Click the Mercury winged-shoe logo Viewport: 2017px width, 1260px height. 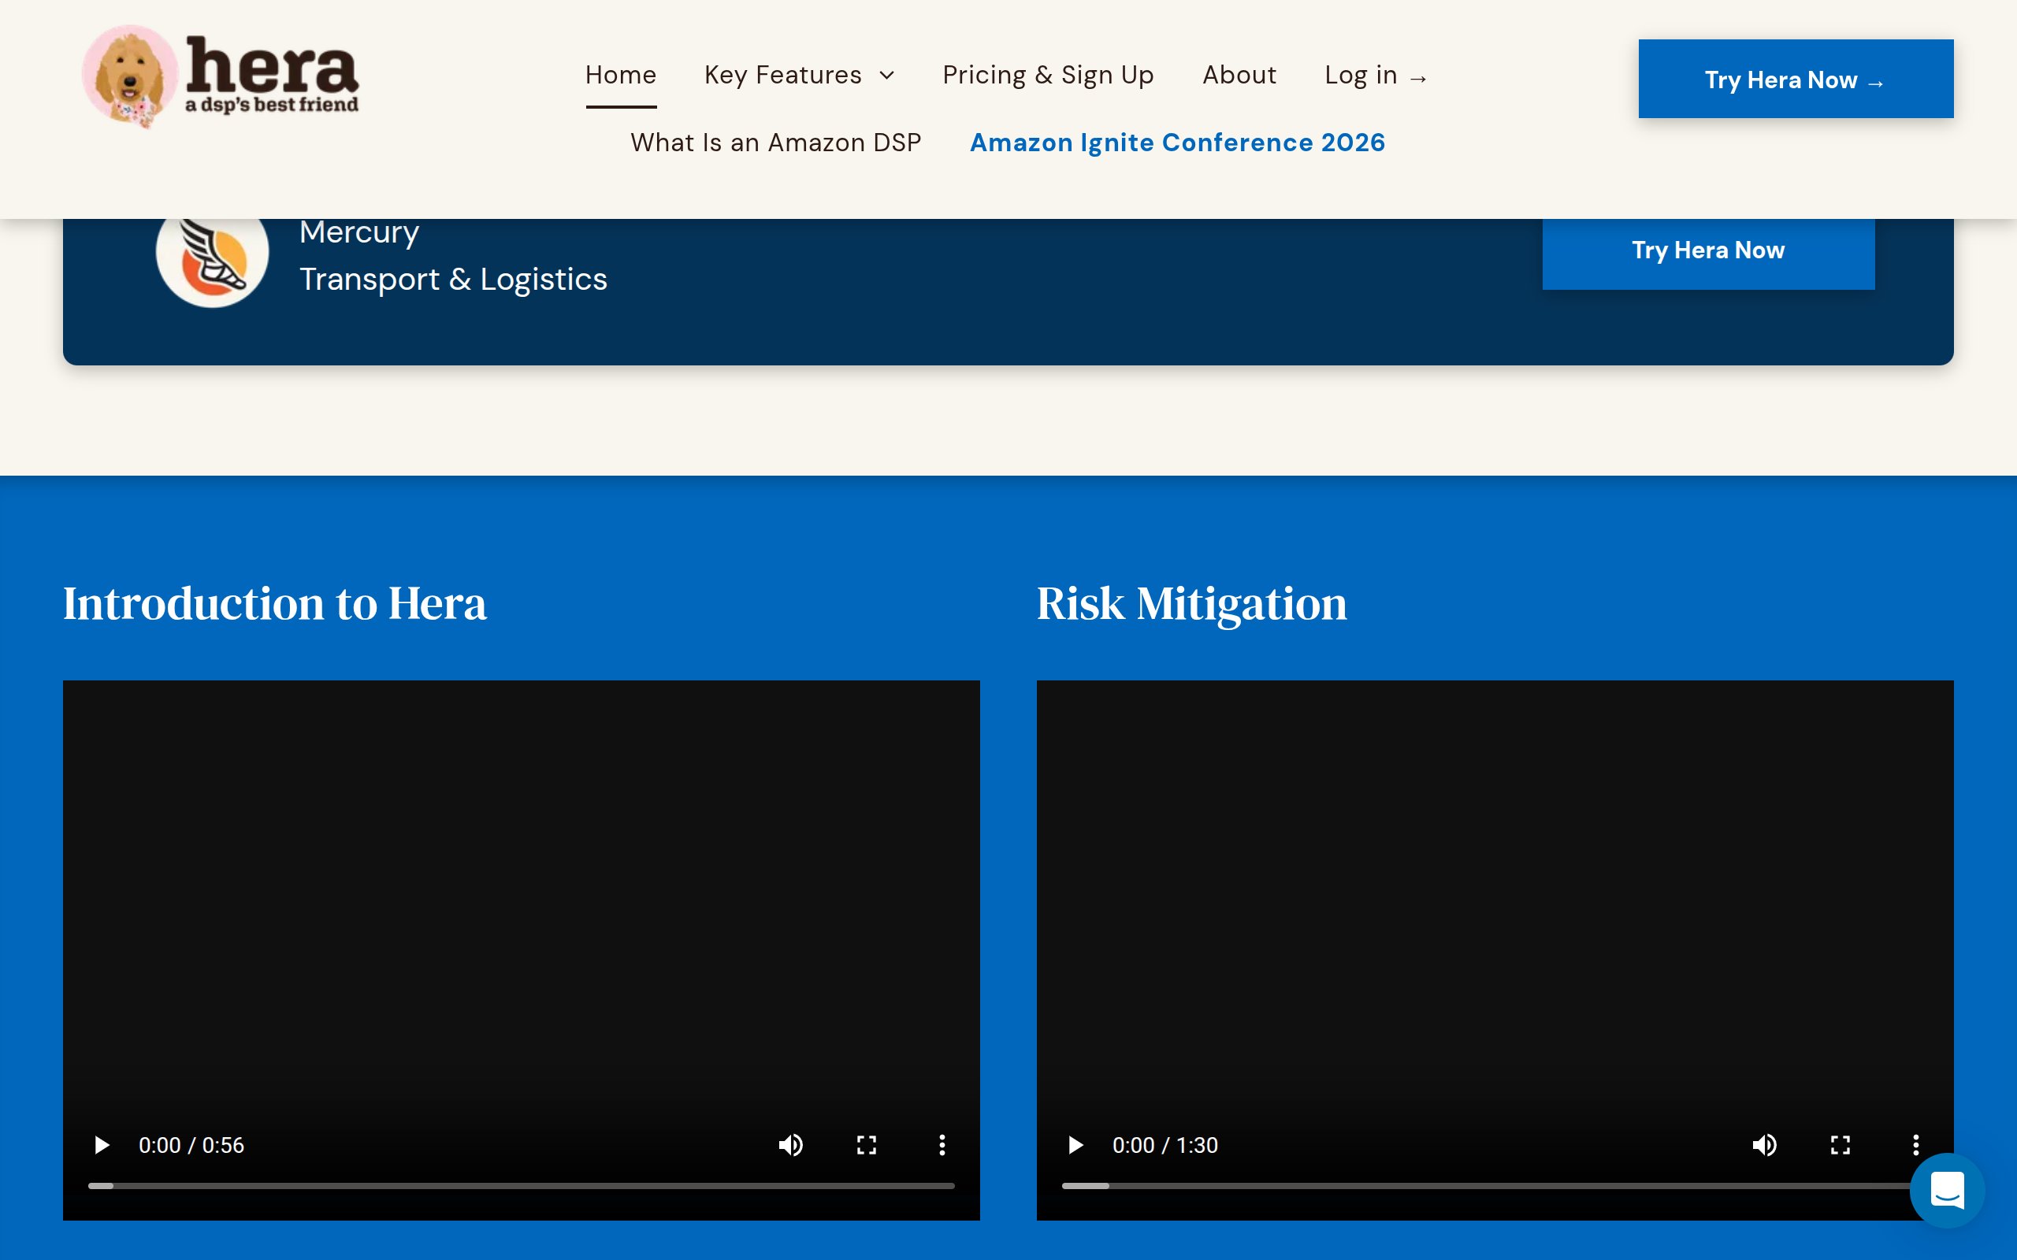point(213,252)
